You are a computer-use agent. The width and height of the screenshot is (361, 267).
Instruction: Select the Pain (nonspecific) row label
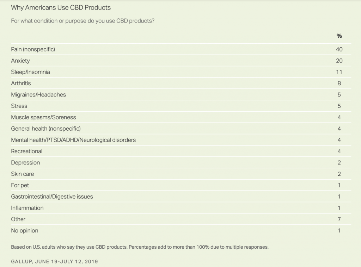(x=33, y=49)
